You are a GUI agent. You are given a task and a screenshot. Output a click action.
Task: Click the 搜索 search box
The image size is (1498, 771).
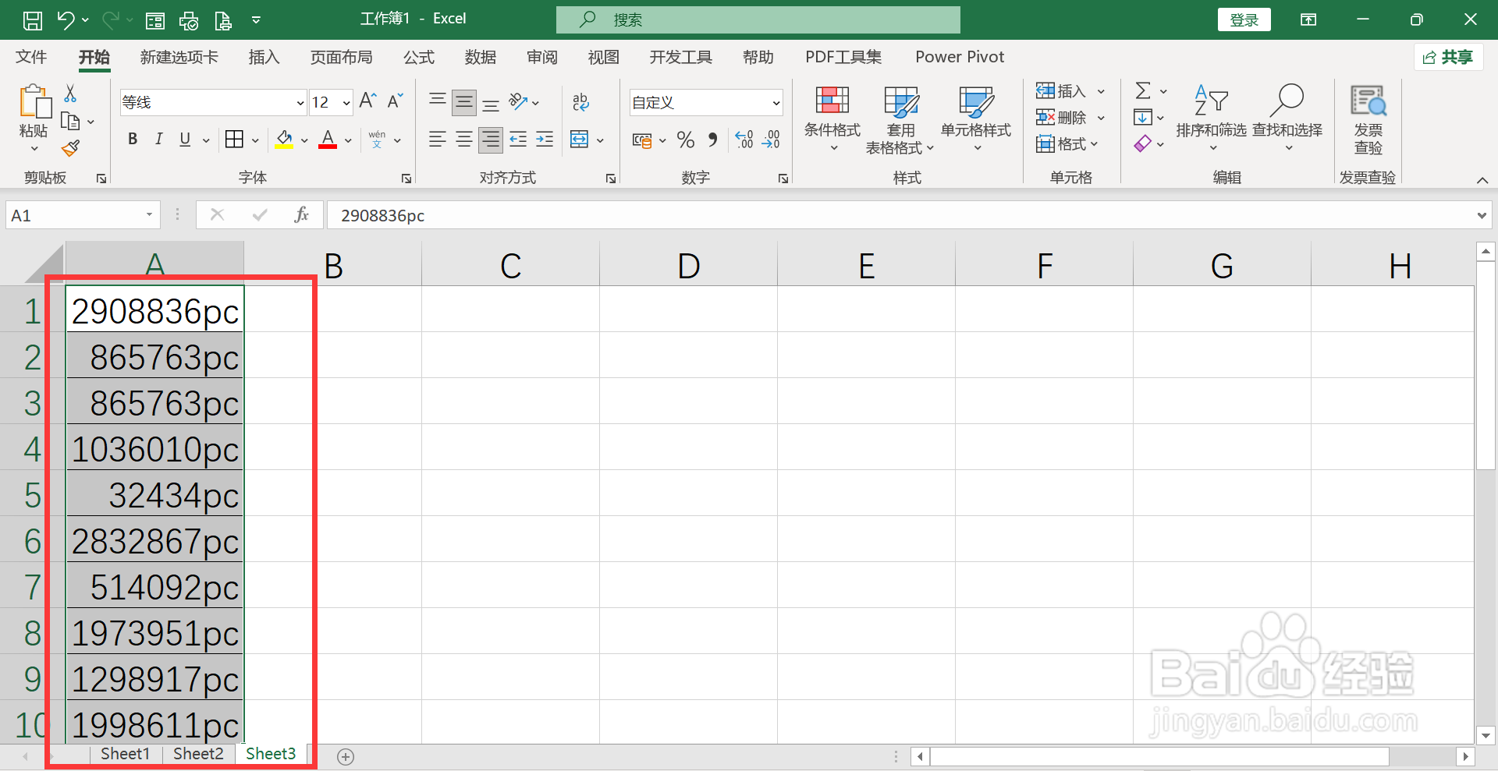click(758, 20)
